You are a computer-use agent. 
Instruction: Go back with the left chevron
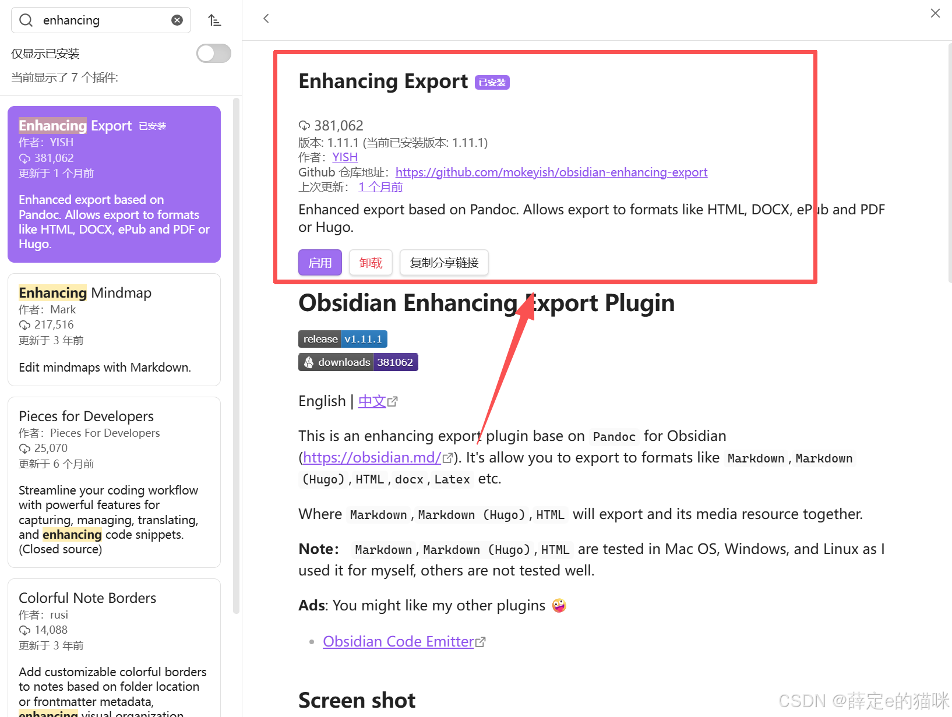pyautogui.click(x=266, y=19)
